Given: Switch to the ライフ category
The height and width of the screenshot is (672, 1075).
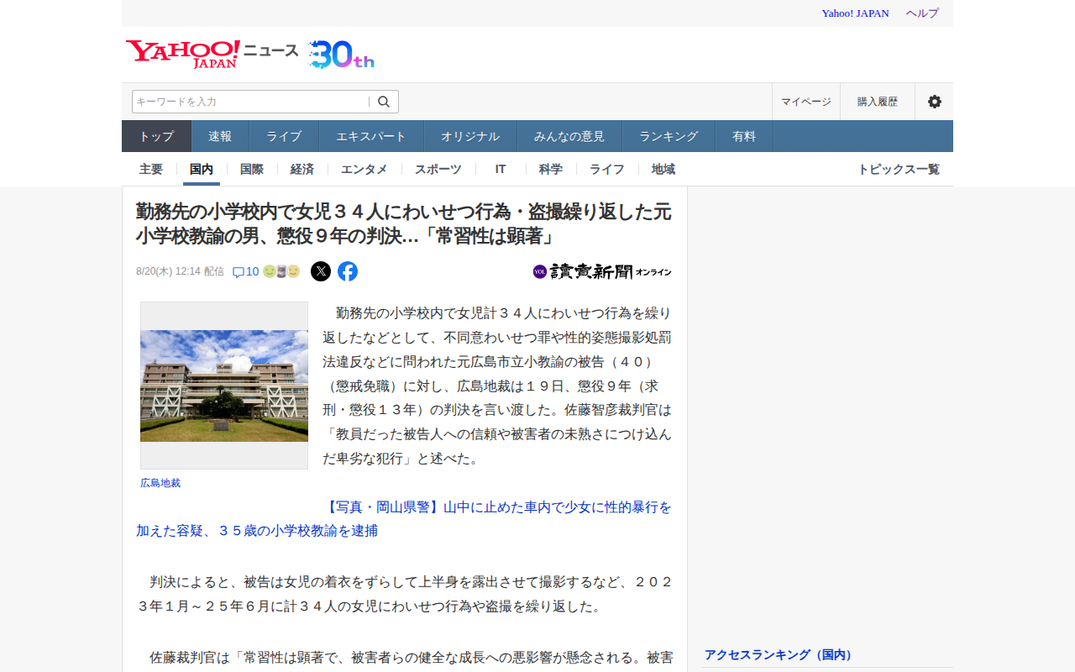Looking at the screenshot, I should click(x=607, y=169).
